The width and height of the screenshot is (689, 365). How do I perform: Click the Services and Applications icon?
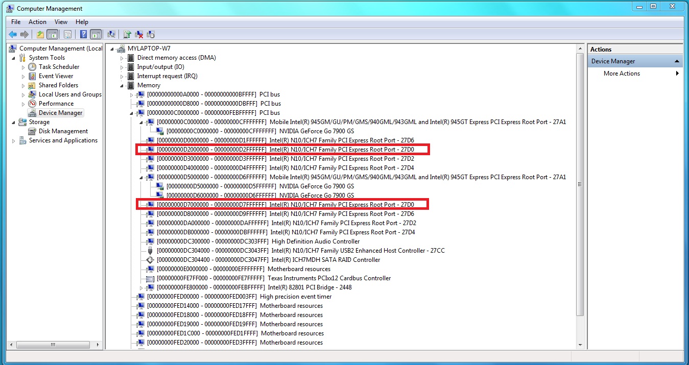point(22,140)
